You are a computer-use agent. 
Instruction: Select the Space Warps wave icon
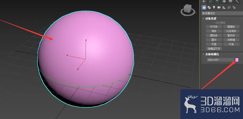229,8
